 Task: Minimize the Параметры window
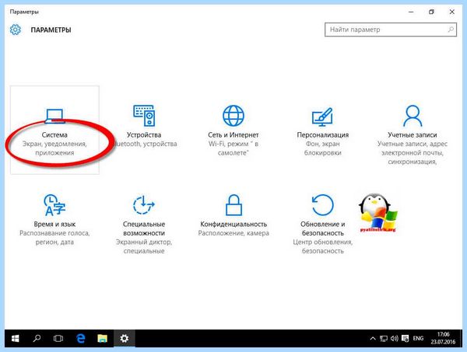[411, 12]
